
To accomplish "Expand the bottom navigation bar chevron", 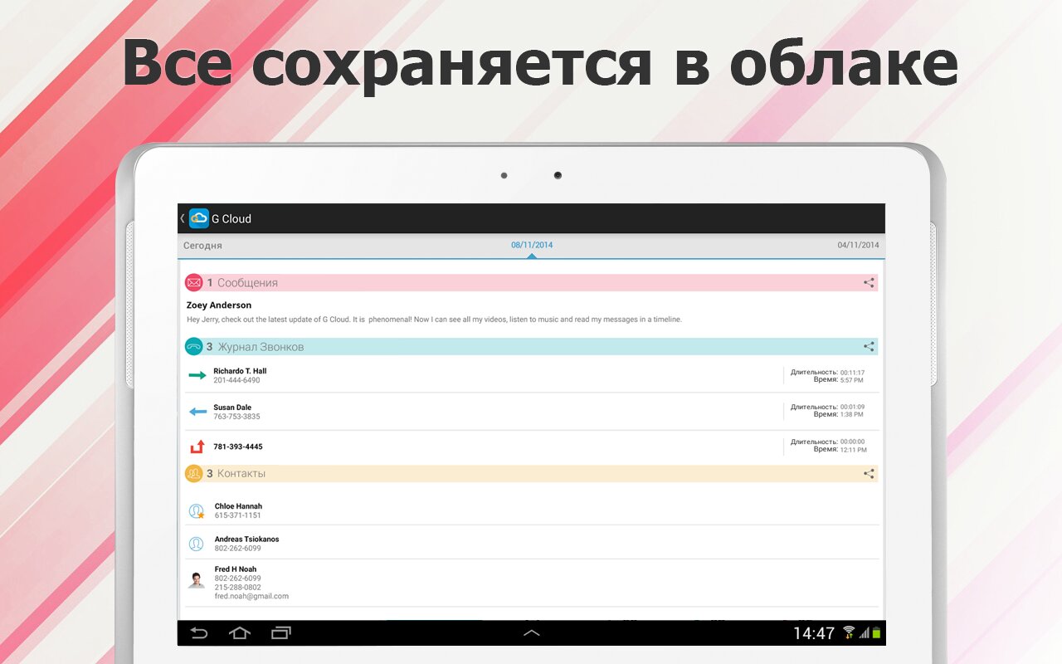I will coord(531,633).
